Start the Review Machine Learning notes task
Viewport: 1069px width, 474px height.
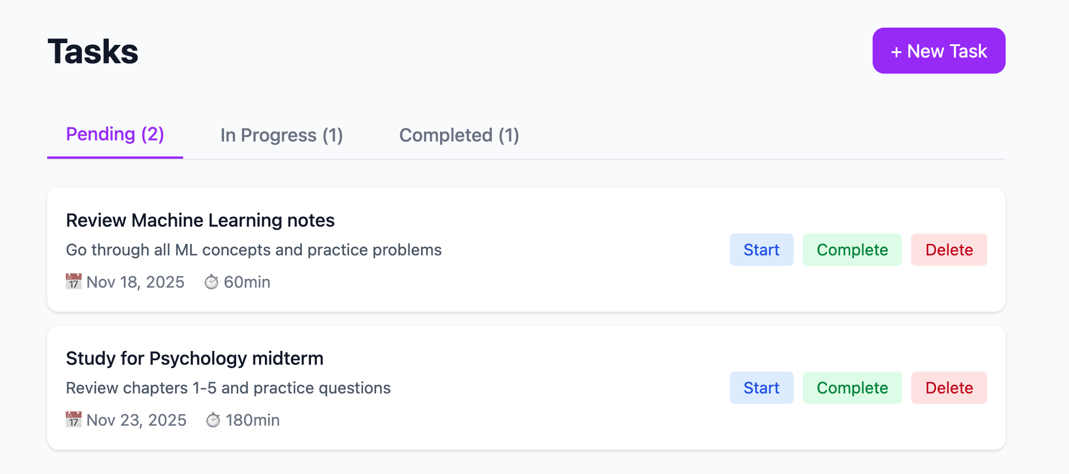761,250
